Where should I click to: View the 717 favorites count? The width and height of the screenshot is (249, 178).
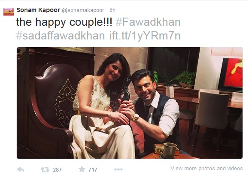coord(93,169)
